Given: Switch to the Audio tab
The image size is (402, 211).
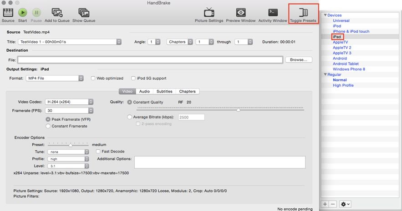Looking at the screenshot, I should point(144,91).
